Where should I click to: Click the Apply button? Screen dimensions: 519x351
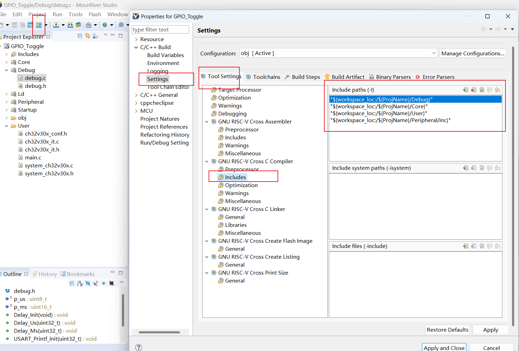coord(491,330)
